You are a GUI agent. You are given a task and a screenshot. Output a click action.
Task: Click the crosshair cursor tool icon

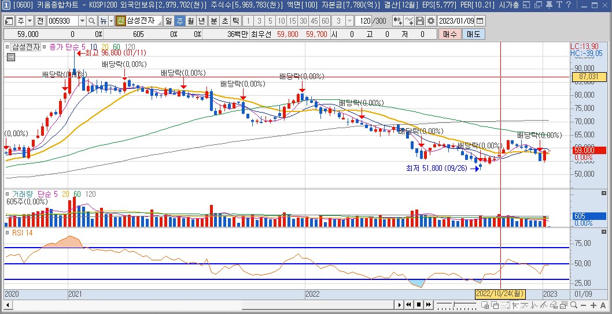pyautogui.click(x=515, y=305)
